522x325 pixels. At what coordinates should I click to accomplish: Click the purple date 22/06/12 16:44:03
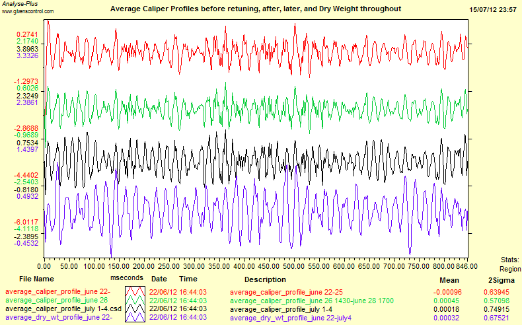(178, 318)
